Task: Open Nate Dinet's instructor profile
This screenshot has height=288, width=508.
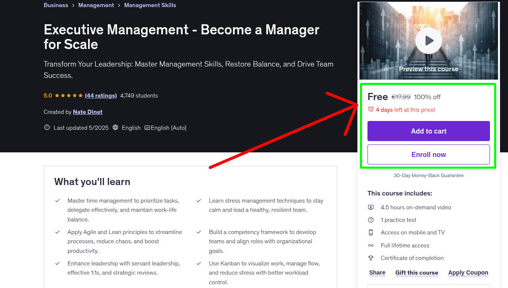Action: (x=87, y=112)
